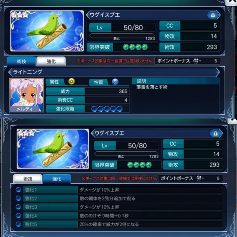
Task: Select the upper 術技 tab
Action: [21, 61]
